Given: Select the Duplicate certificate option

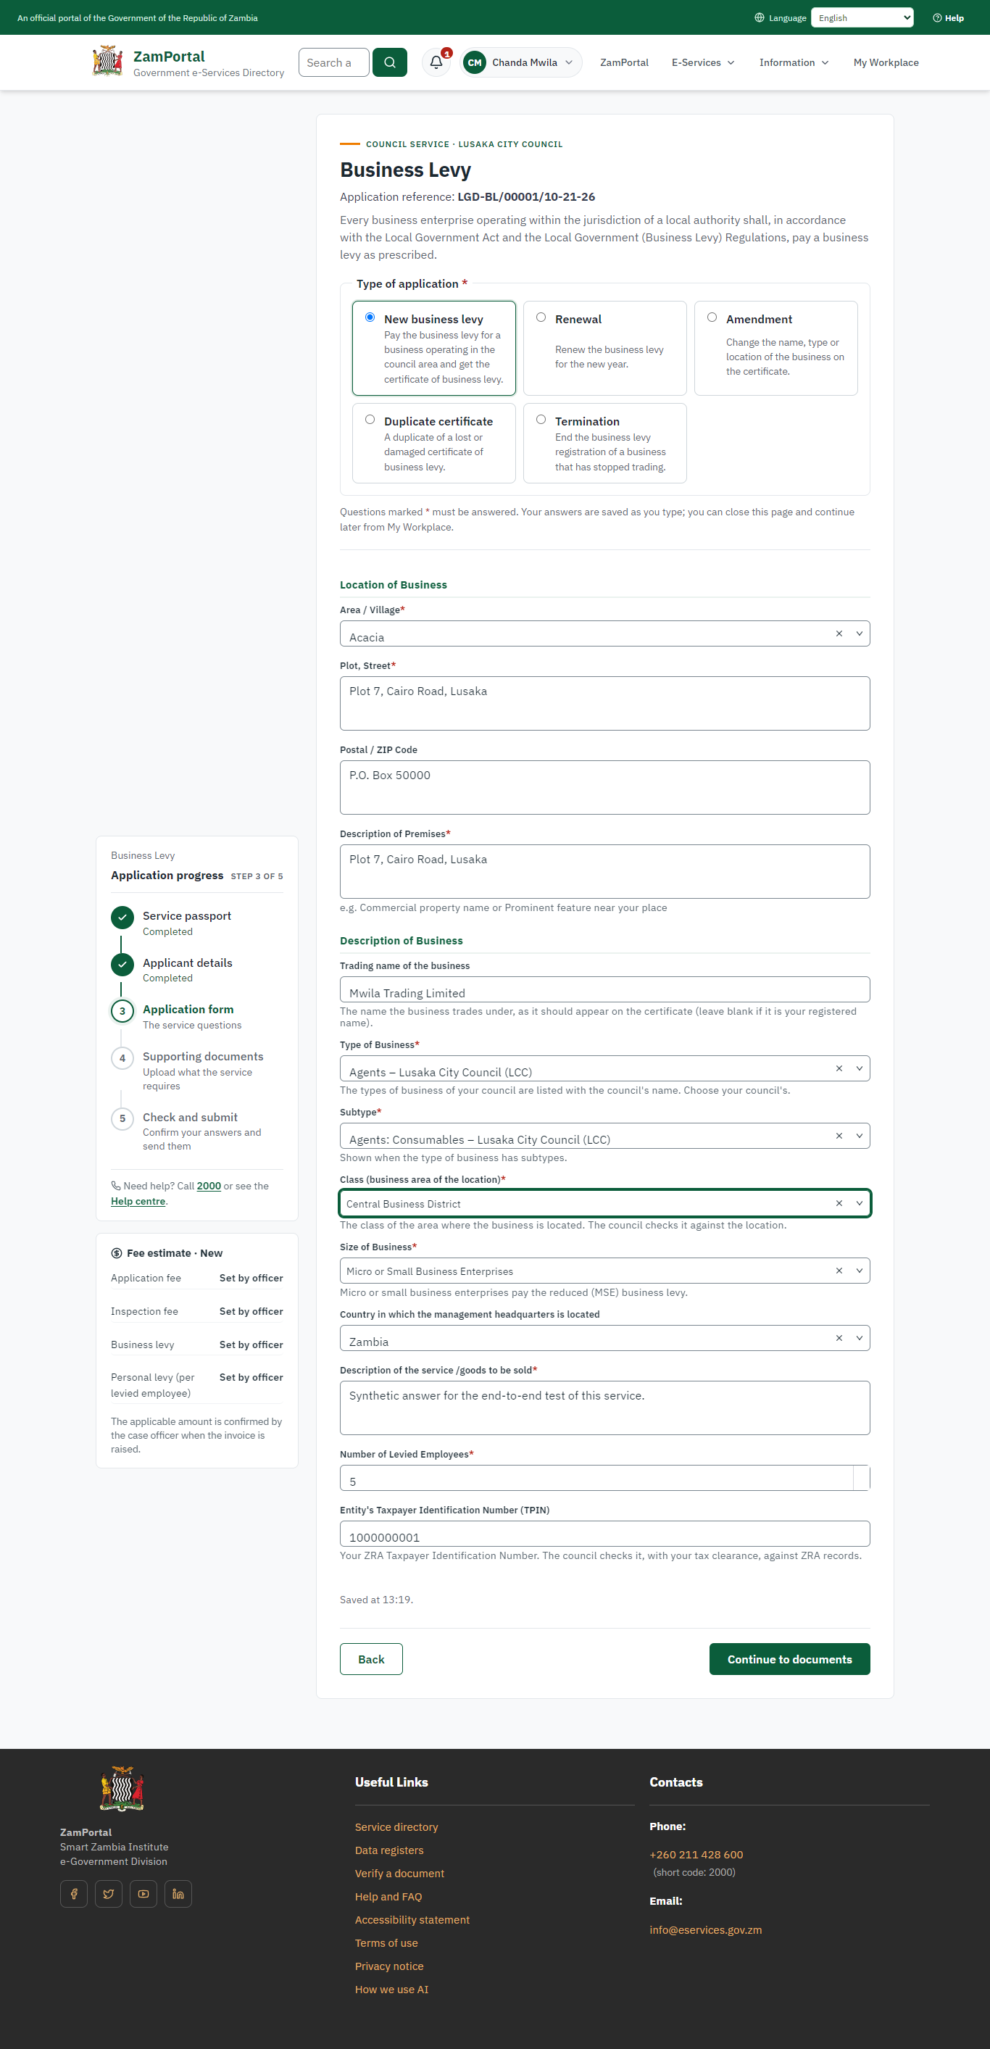Looking at the screenshot, I should coord(434,443).
